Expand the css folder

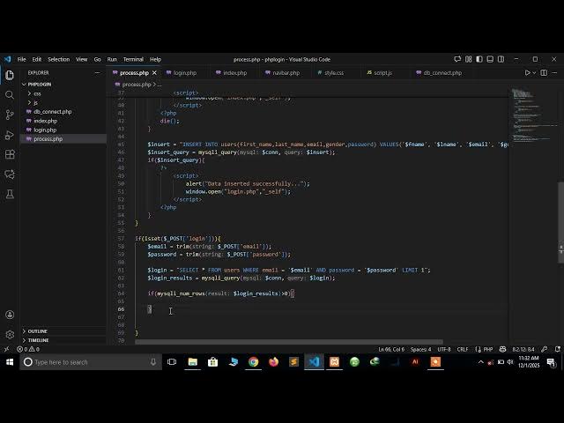37,93
